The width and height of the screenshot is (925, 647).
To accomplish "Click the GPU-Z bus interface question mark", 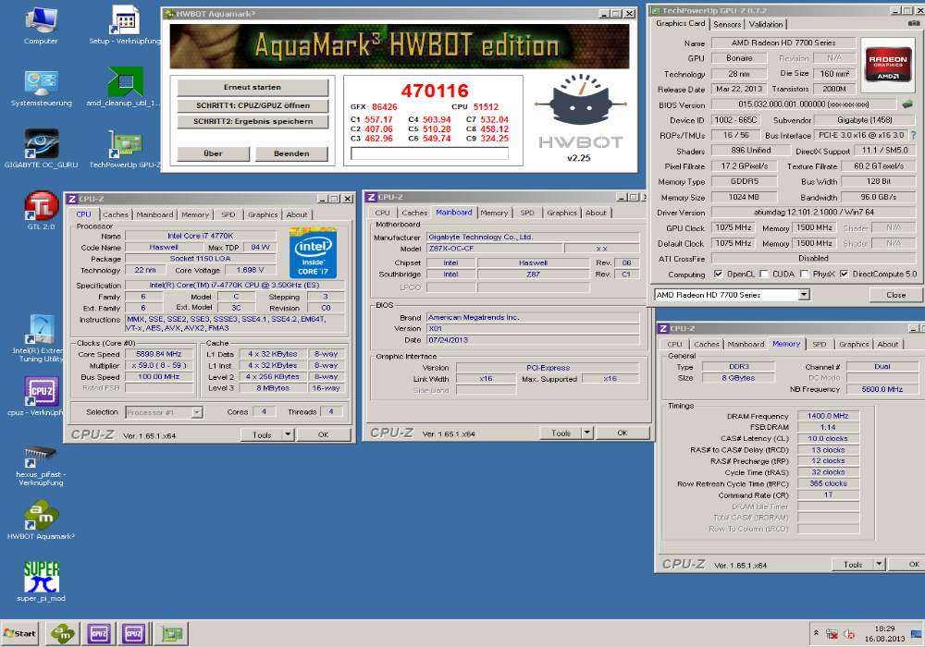I will point(914,135).
